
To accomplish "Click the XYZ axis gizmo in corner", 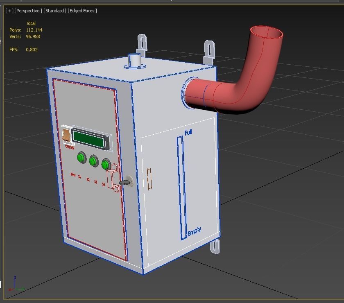I will pyautogui.click(x=16, y=284).
